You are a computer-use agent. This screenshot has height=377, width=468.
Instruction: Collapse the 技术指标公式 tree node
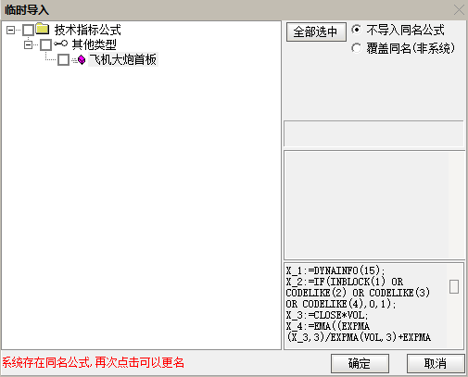(x=10, y=30)
